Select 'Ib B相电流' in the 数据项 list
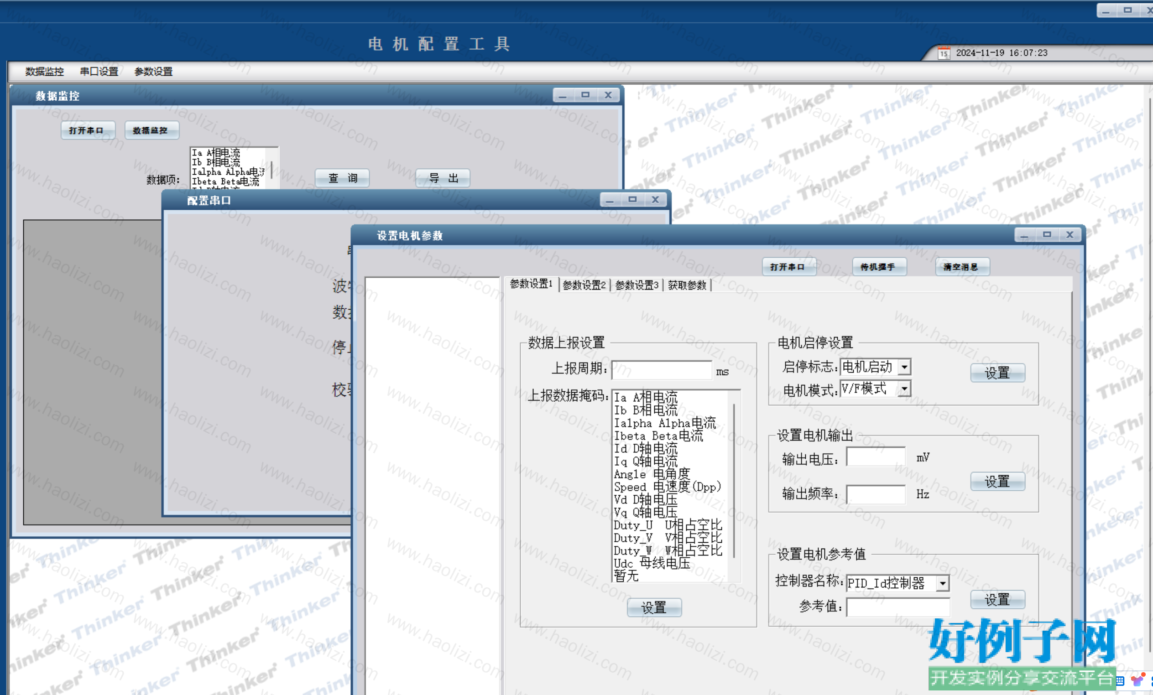Viewport: 1153px width, 695px height. click(x=216, y=162)
